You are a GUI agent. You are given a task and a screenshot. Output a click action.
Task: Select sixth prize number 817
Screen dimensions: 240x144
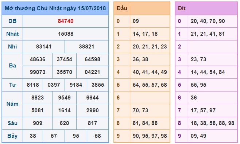pyautogui.click(x=92, y=123)
